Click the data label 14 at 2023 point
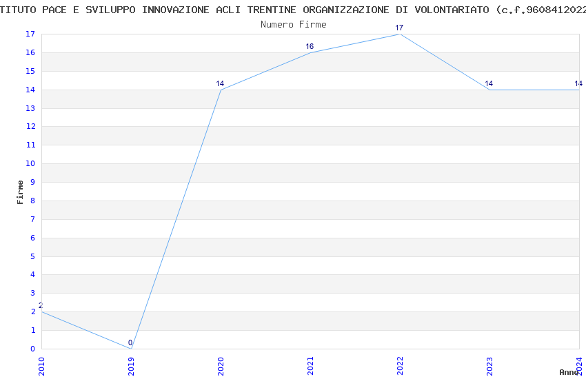 (489, 83)
